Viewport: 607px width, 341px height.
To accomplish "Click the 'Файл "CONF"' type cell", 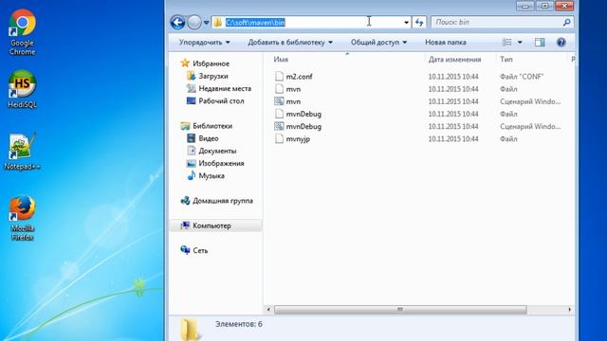I will [x=522, y=77].
